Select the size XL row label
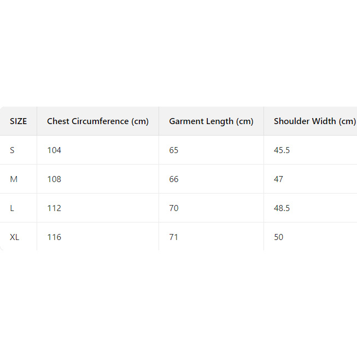The width and height of the screenshot is (357, 357). coord(15,237)
